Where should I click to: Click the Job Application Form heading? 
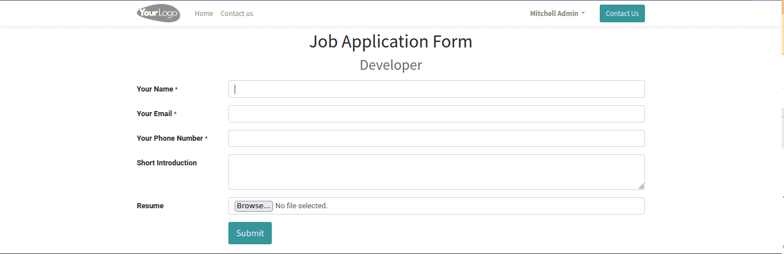pos(391,42)
